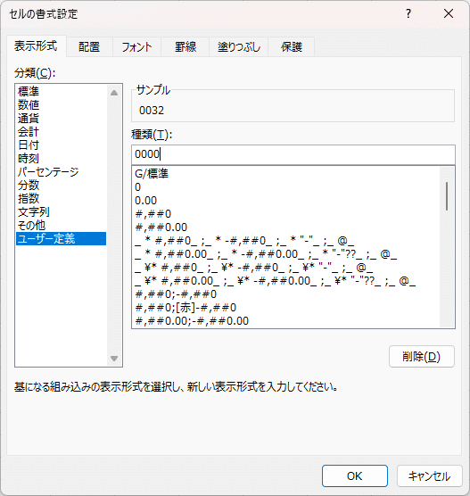
Task: Open the 配置 tab
Action: [x=89, y=47]
